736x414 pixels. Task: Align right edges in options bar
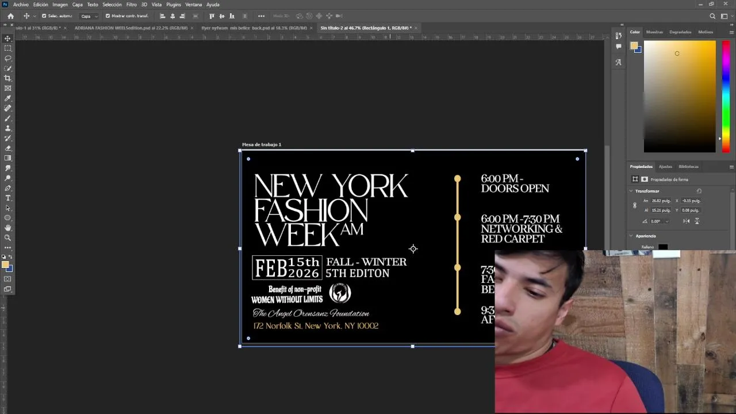[182, 16]
